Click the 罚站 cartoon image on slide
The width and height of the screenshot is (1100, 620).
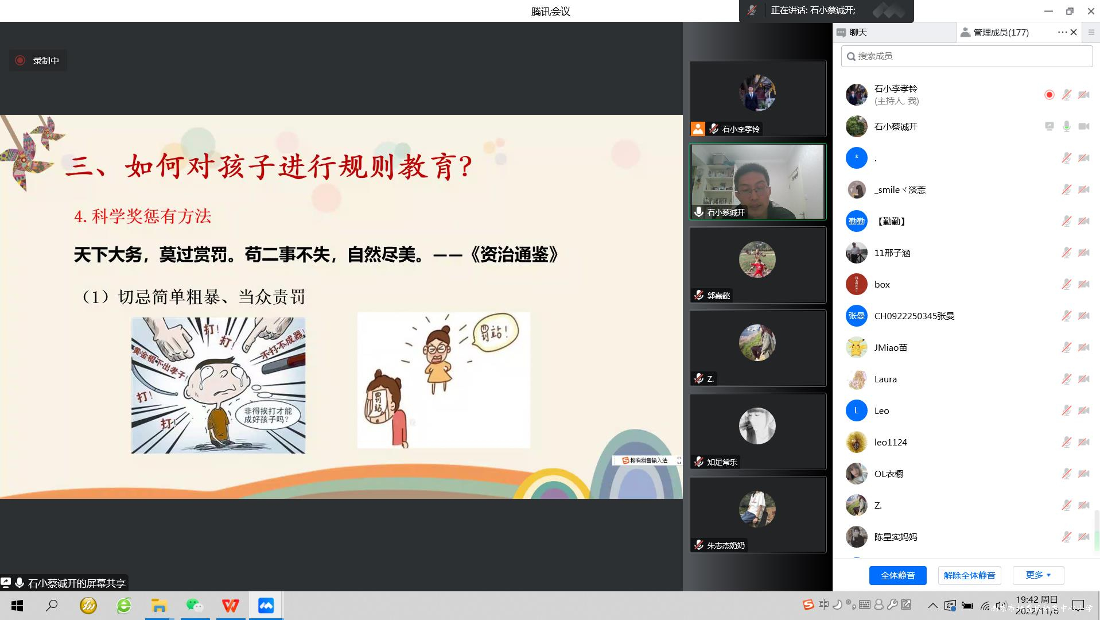(444, 380)
